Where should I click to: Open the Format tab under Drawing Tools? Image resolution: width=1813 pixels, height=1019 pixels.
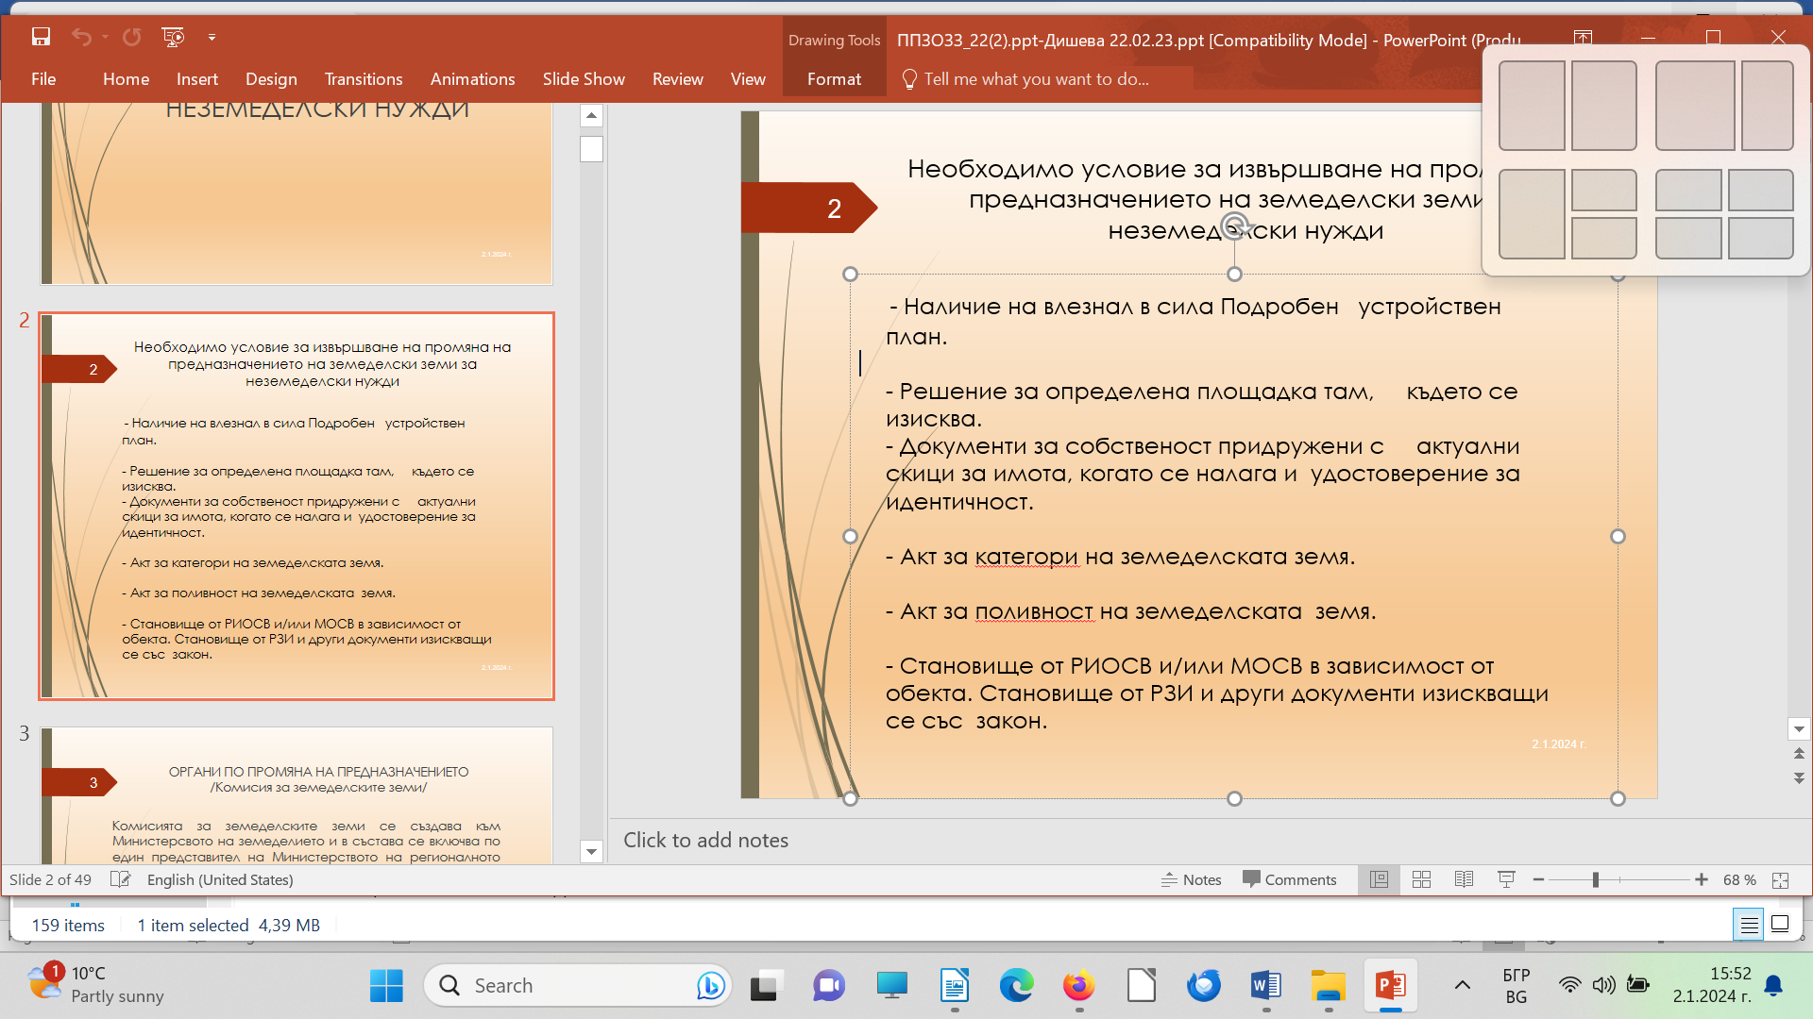pyautogui.click(x=833, y=79)
